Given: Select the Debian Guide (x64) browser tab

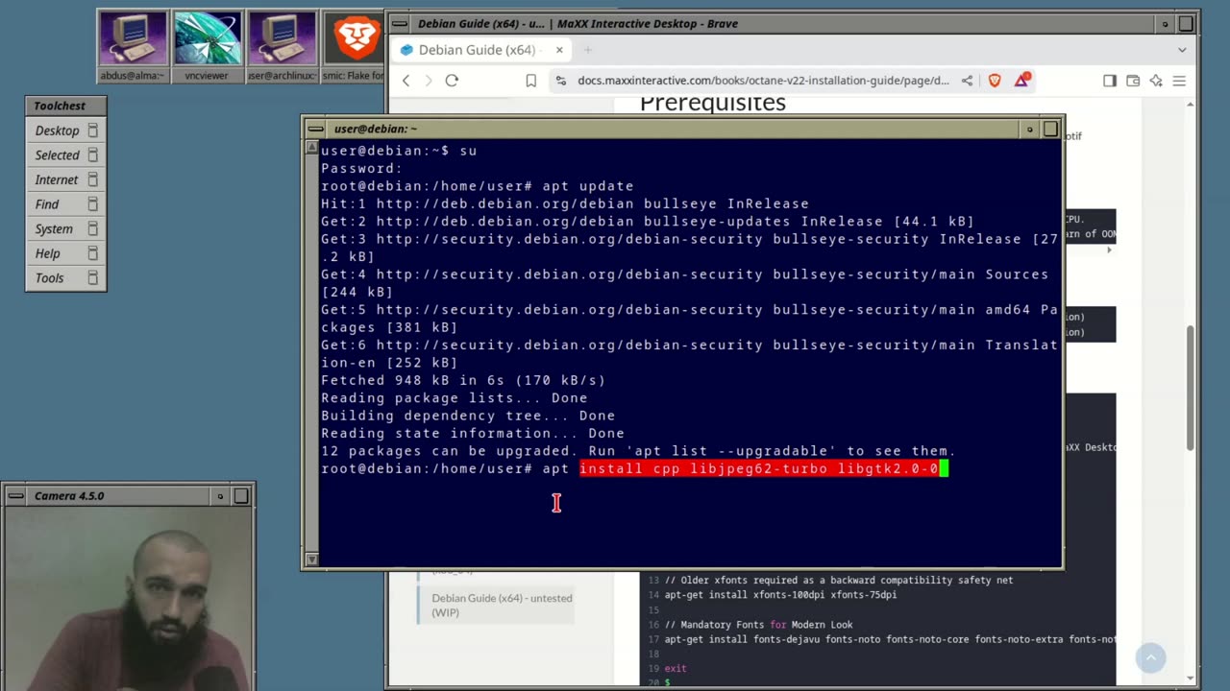Looking at the screenshot, I should [x=480, y=50].
